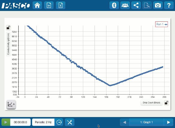Open Drop Count x-axis measurement selector
This screenshot has height=128, width=175.
(152, 103)
